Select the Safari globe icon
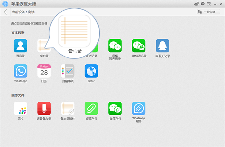Viewport: 225px width, 147px height. 91,71
